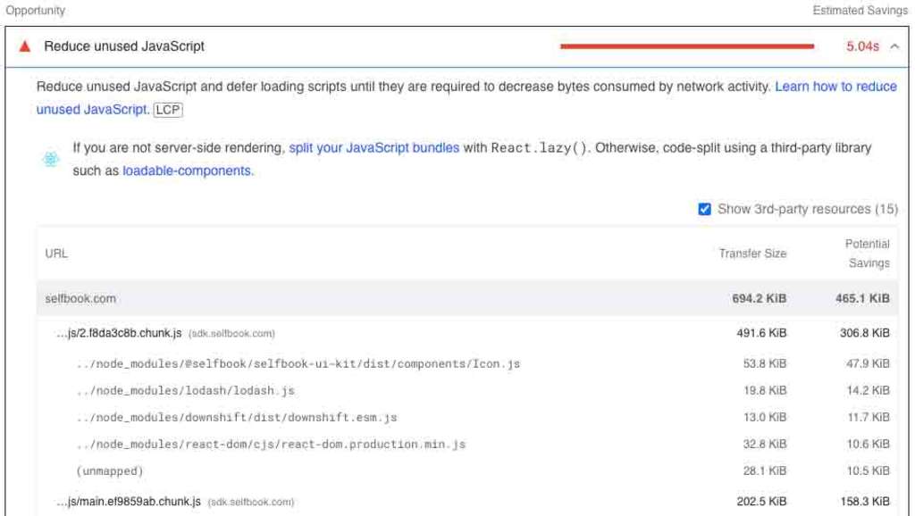Select the Icon.js module row
The image size is (915, 516).
[x=298, y=364]
